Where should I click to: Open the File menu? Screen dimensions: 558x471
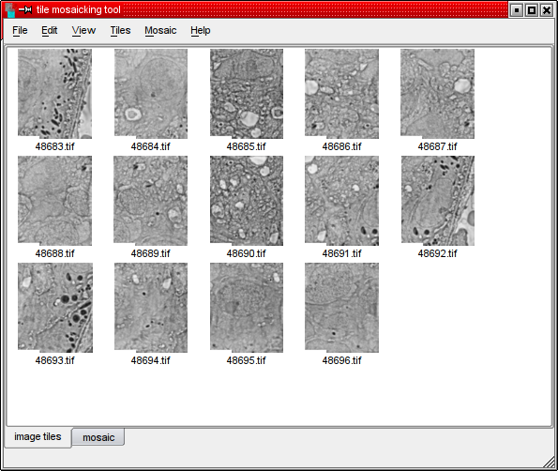pyautogui.click(x=20, y=31)
